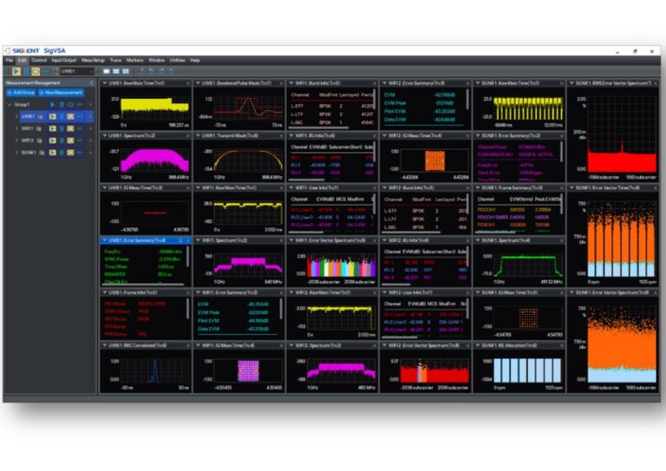Open the Utilities menu
This screenshot has height=471, width=666.
pyautogui.click(x=177, y=61)
